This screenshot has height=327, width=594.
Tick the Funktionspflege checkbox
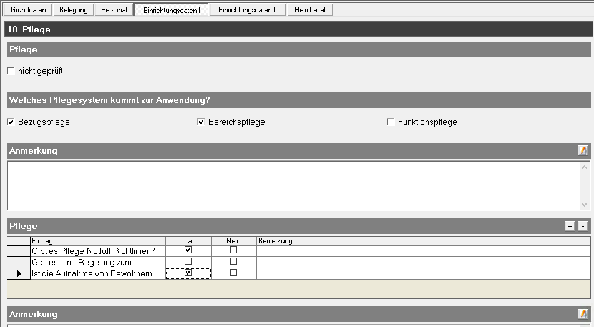pos(391,122)
